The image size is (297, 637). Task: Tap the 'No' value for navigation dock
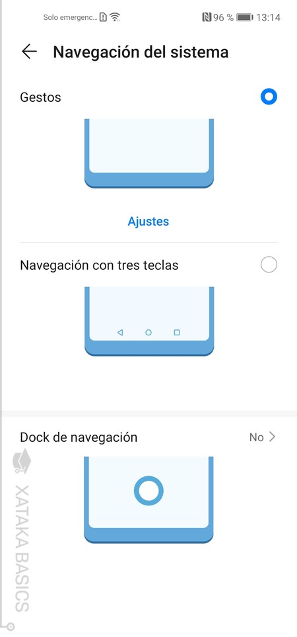click(x=257, y=437)
